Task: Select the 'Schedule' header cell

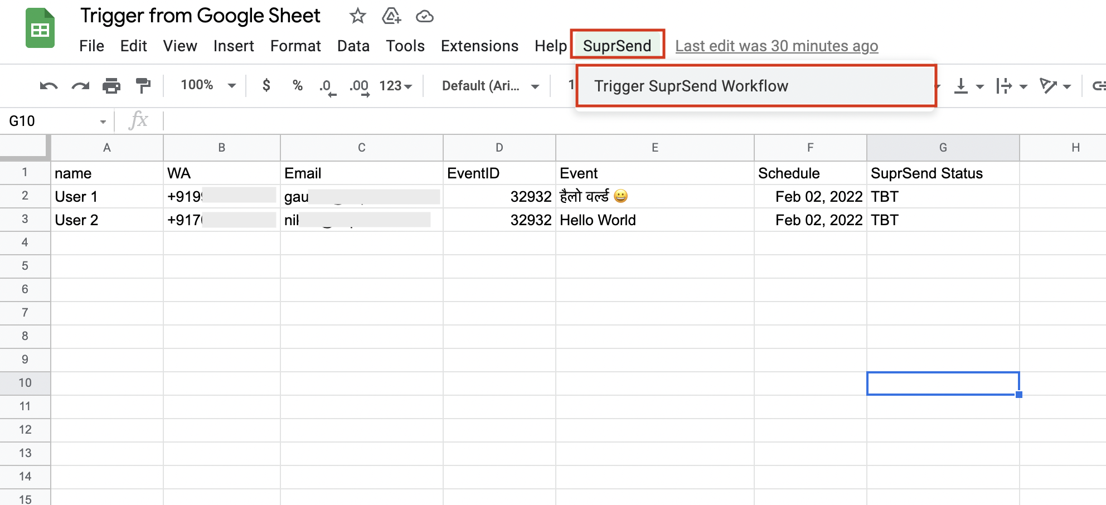Action: tap(811, 173)
